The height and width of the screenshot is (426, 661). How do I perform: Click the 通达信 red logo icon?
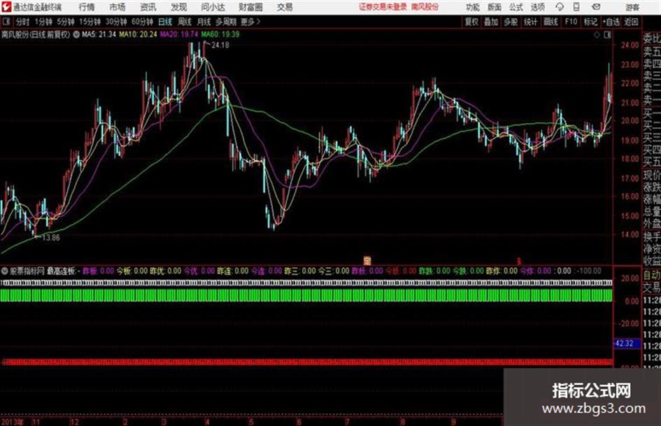pos(6,7)
